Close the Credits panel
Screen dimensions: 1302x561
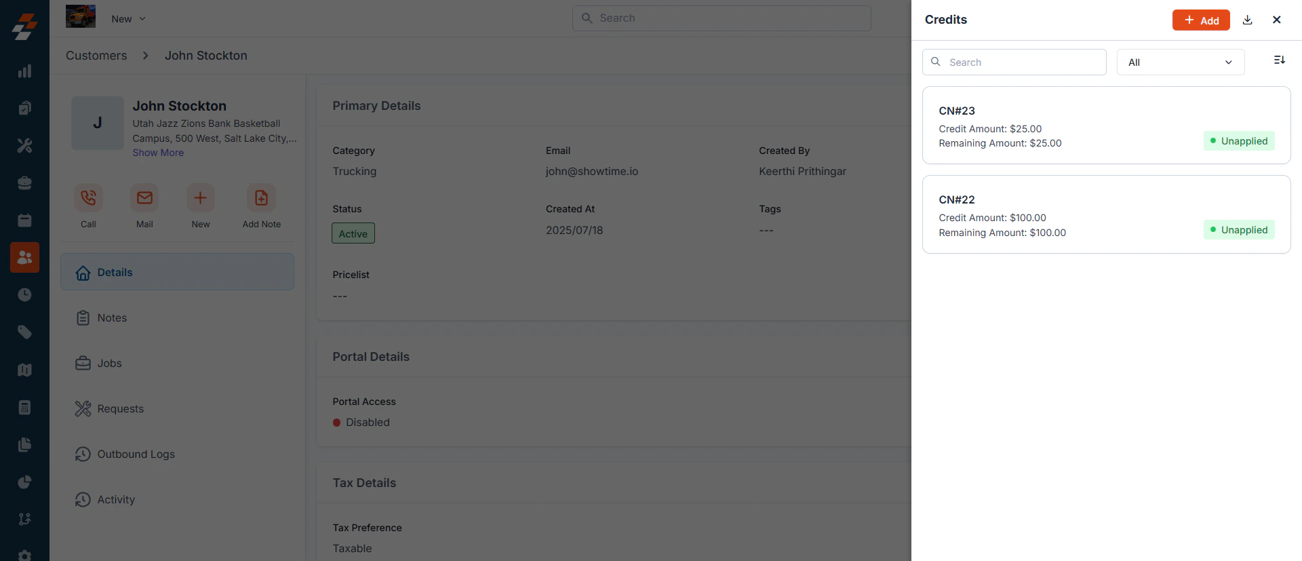pos(1277,20)
